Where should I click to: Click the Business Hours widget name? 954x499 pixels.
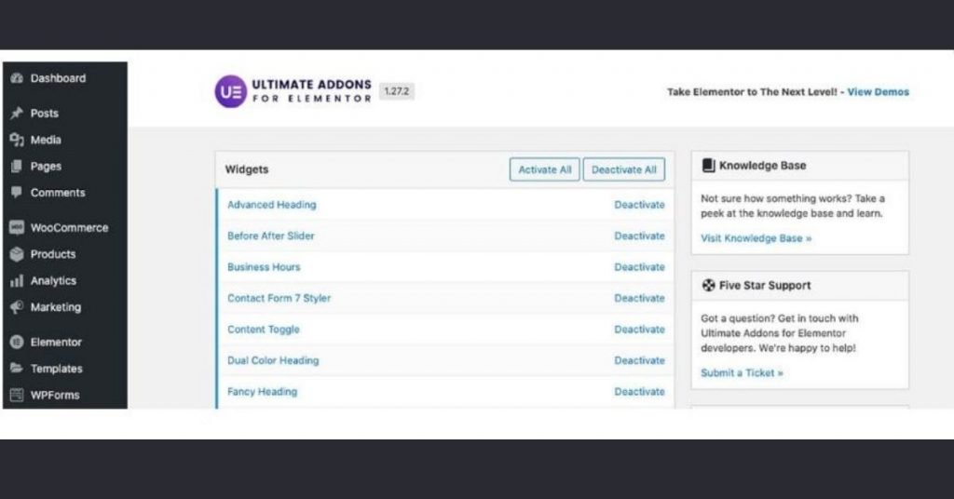pos(264,267)
